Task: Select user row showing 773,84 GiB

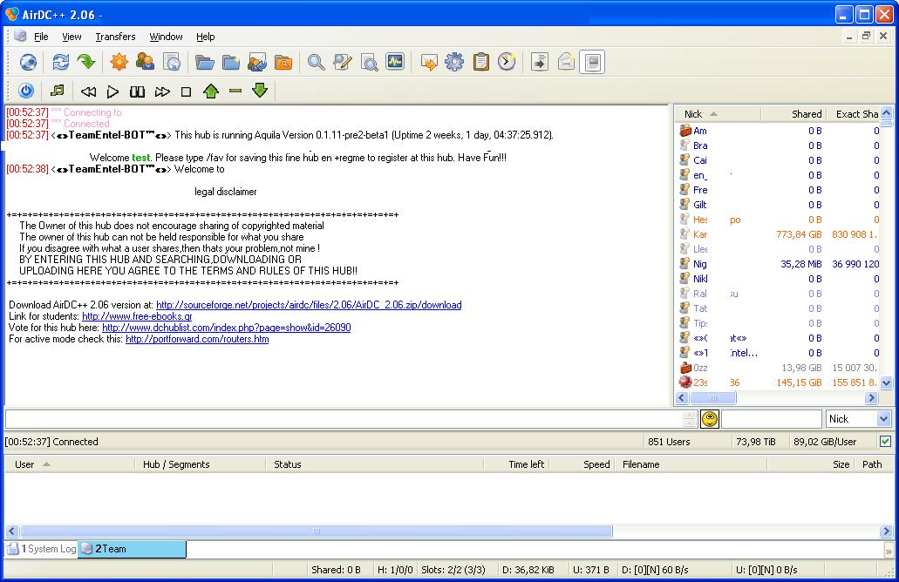Action: (x=778, y=234)
